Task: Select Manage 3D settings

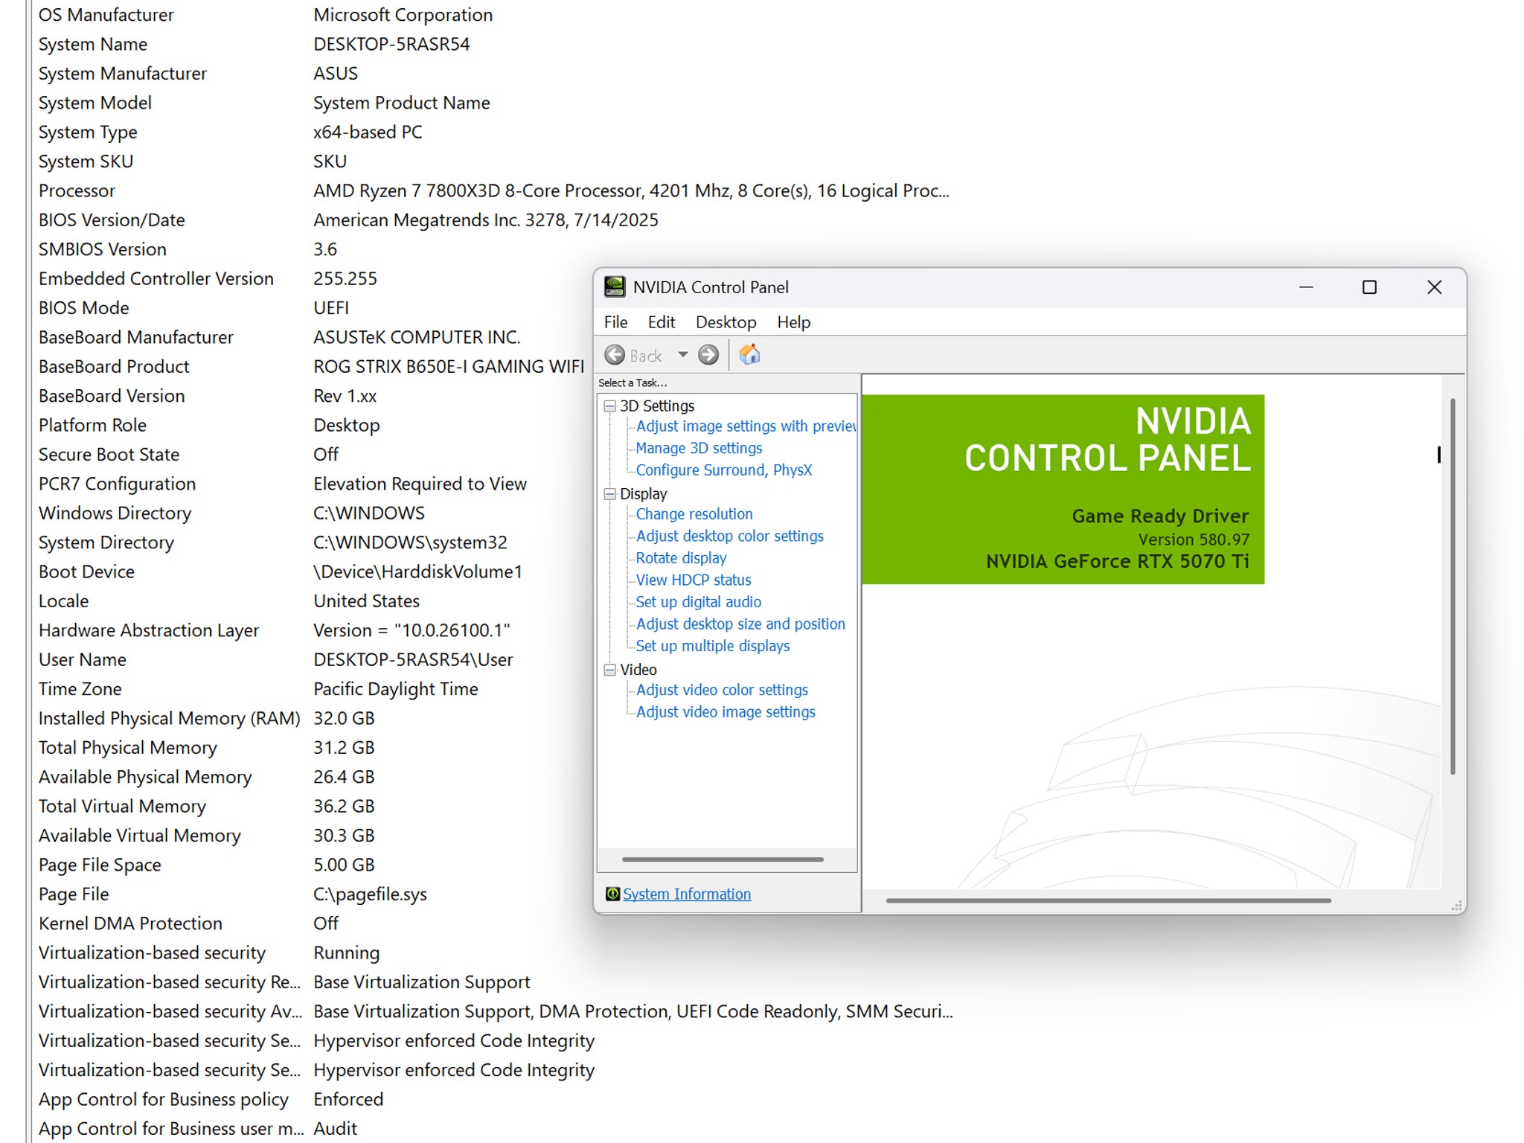Action: pos(699,448)
